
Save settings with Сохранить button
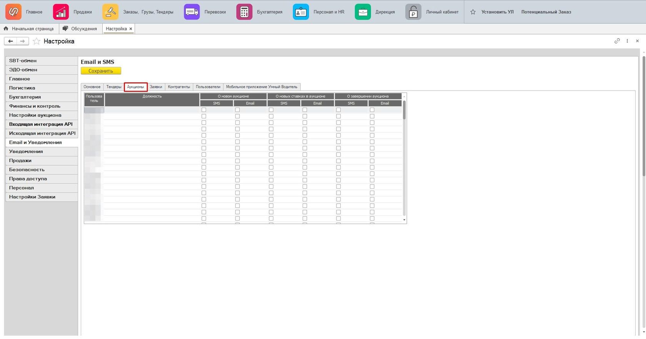coord(101,71)
